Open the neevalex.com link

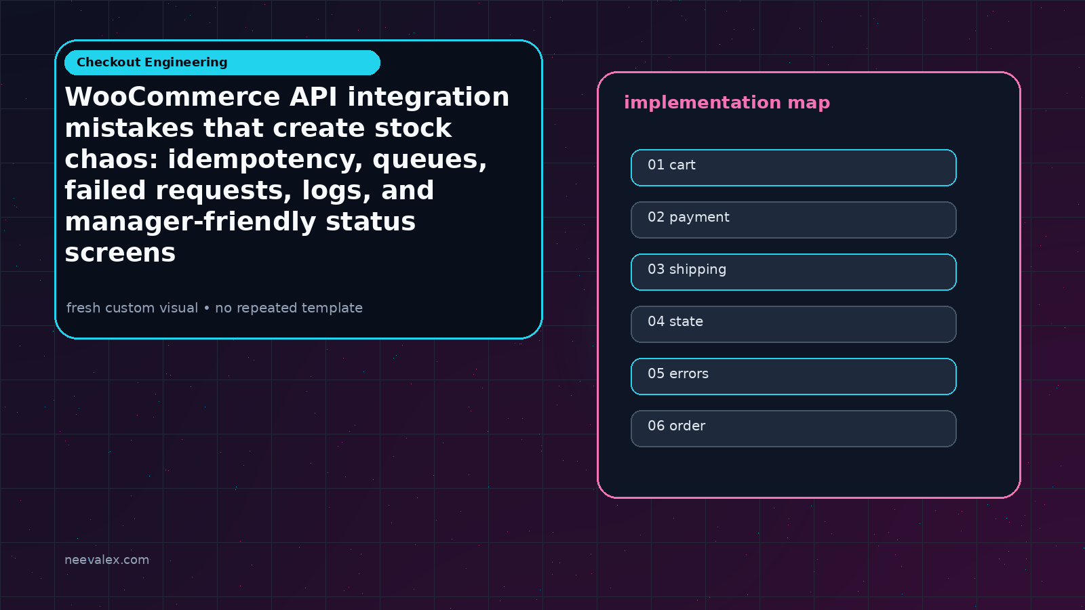[x=106, y=560]
